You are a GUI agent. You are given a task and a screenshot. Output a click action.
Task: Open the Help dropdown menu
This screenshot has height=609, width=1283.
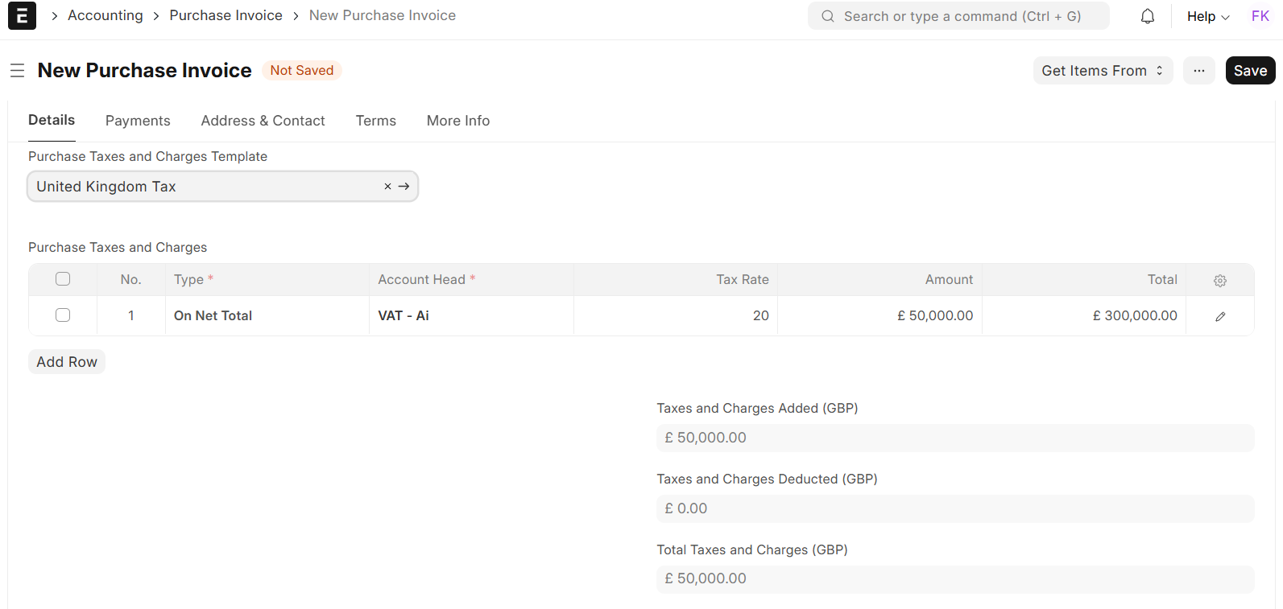coord(1207,16)
